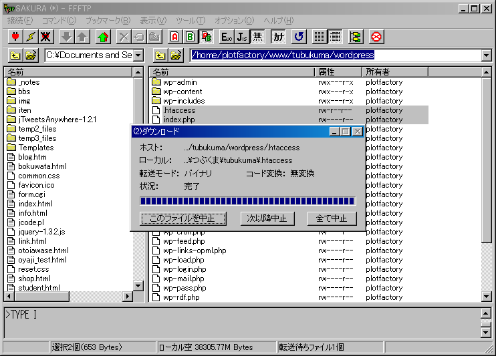This screenshot has width=496, height=356.
Task: Toggle JIS kanji code conversion
Action: pos(242,37)
